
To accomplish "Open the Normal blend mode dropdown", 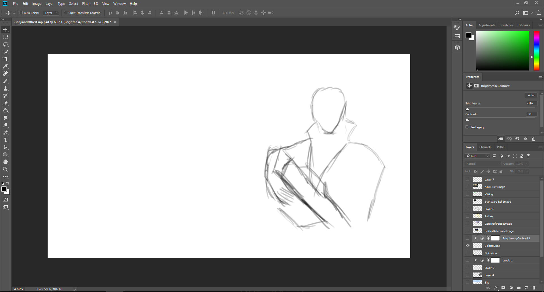I will pyautogui.click(x=483, y=164).
